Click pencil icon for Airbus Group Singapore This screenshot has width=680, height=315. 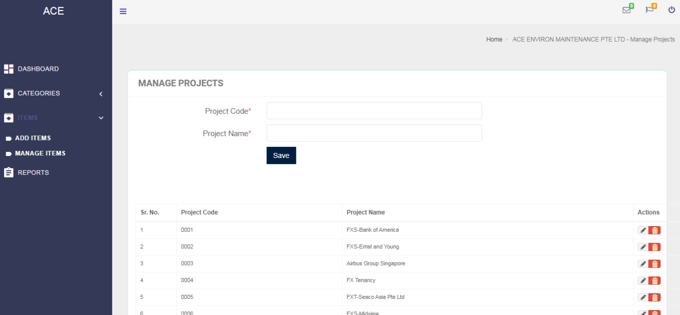coord(643,264)
